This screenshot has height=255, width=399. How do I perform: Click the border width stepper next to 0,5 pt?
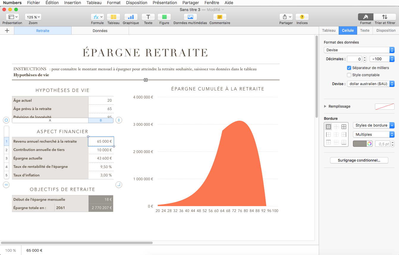[393, 144]
